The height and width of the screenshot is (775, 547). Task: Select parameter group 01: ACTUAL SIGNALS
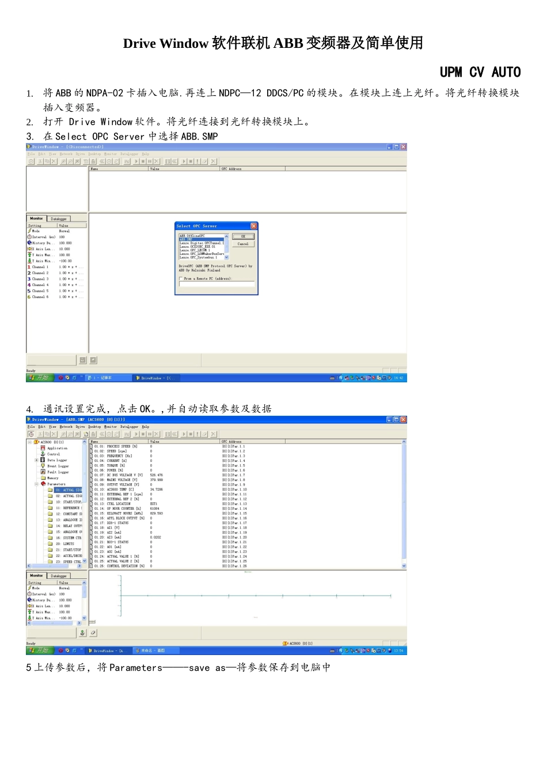pos(69,490)
